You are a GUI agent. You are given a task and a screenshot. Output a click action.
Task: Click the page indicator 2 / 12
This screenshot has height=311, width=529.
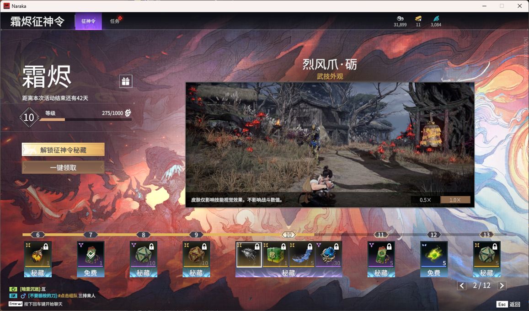(482, 285)
